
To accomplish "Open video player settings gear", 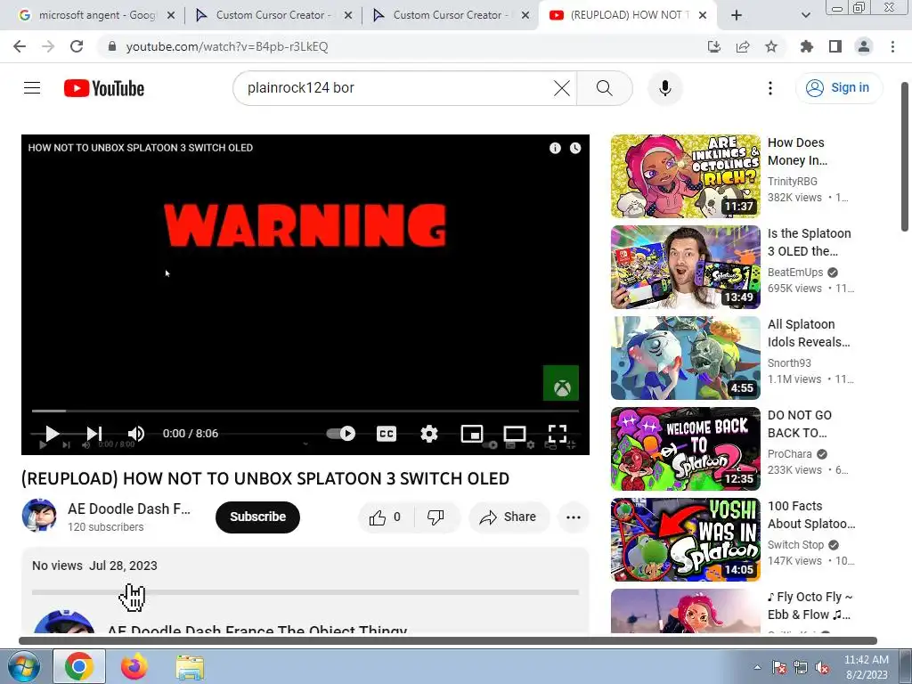I will click(429, 434).
